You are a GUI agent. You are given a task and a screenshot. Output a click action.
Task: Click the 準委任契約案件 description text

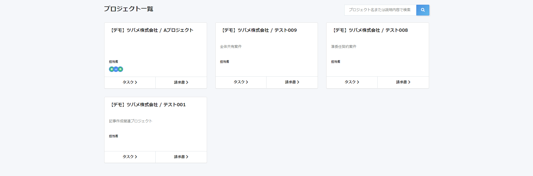point(343,46)
